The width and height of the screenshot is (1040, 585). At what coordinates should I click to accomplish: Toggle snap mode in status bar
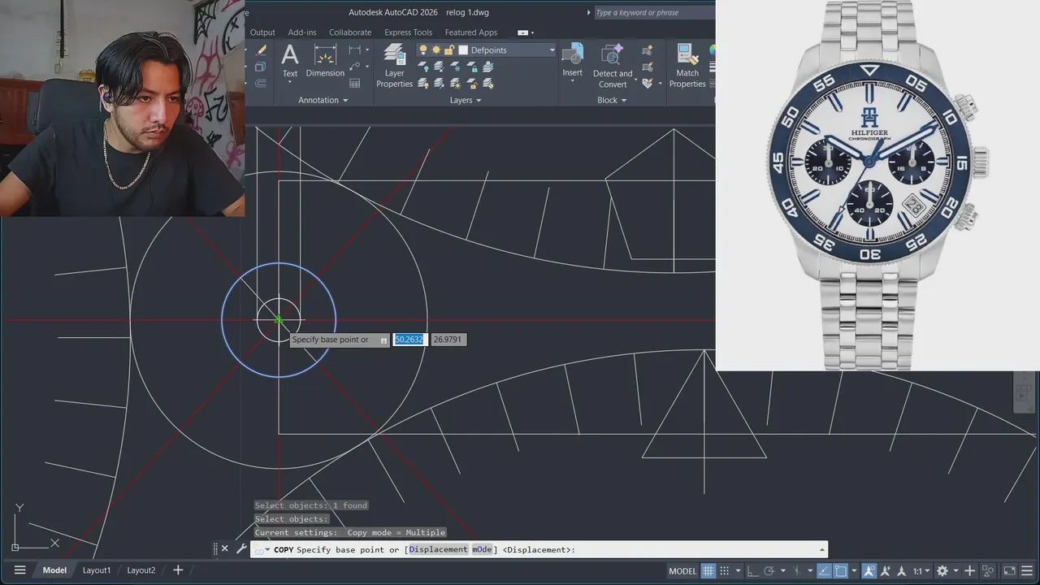point(725,570)
